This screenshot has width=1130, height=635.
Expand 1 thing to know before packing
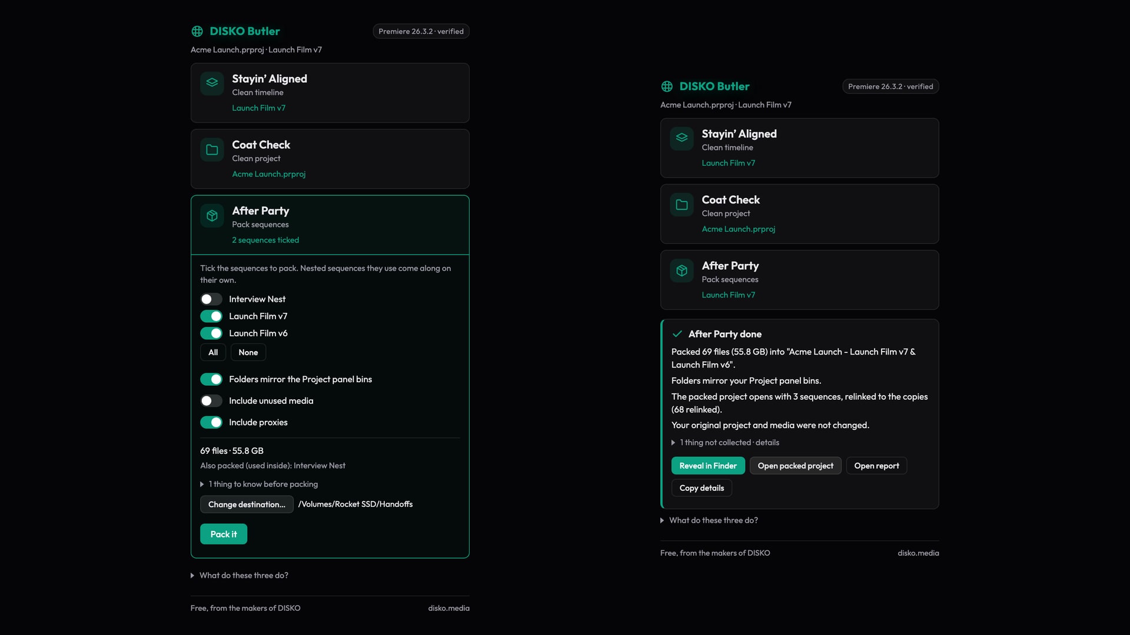pyautogui.click(x=259, y=484)
